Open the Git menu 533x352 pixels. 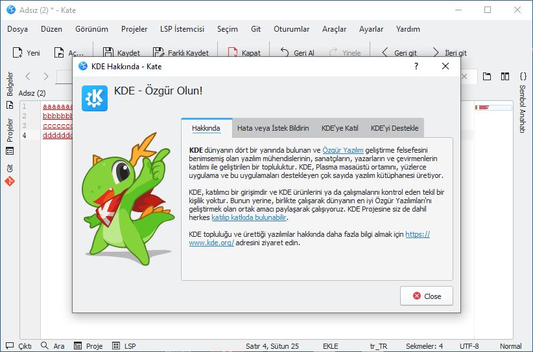click(255, 29)
